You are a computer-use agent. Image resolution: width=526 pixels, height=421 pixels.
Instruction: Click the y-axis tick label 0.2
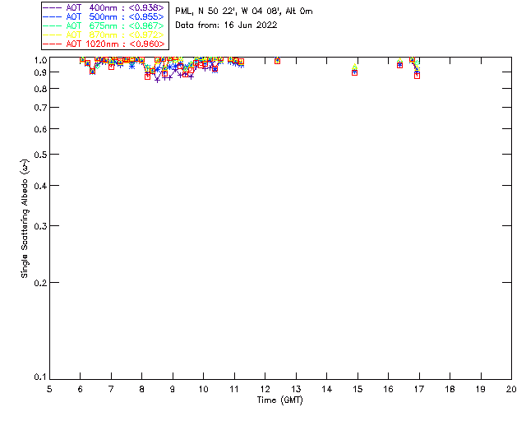40,283
